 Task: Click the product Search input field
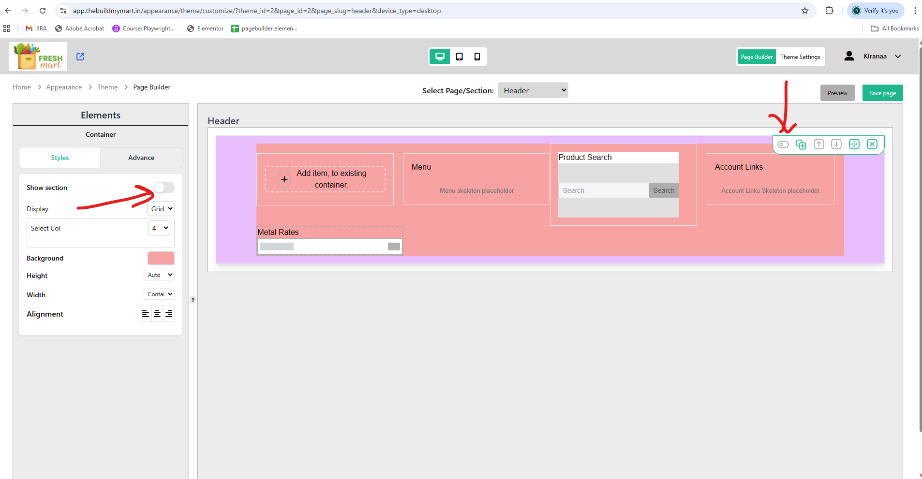(603, 190)
